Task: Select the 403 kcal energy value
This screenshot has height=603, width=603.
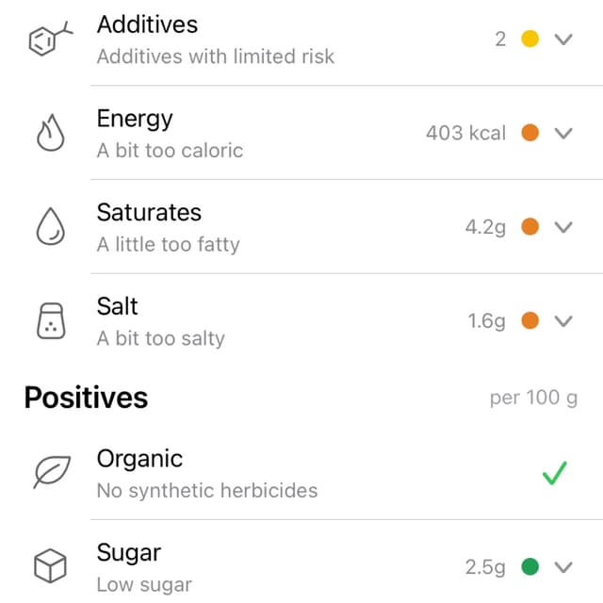Action: [465, 133]
